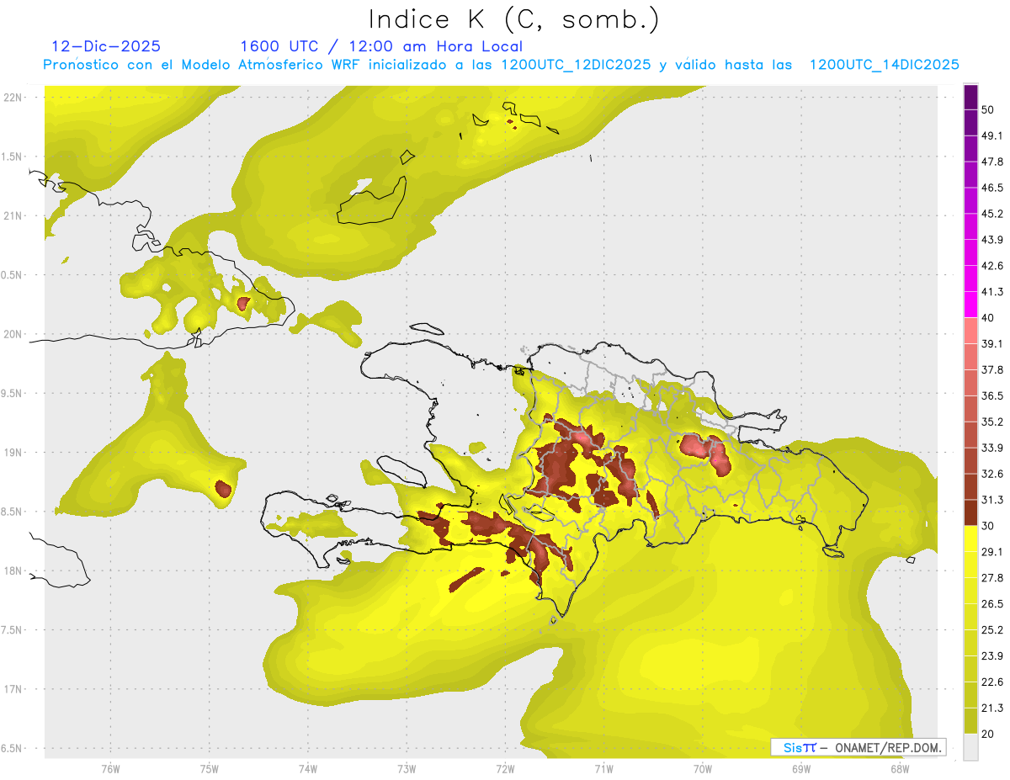Click the '74W' longitude axis label
Viewport: 1010px width, 780px height.
pos(308,768)
